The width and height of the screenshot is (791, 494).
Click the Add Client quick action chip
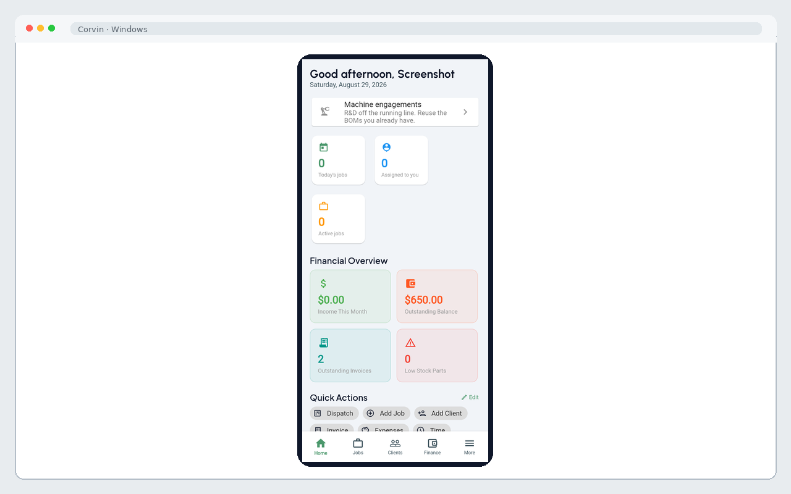(x=441, y=413)
